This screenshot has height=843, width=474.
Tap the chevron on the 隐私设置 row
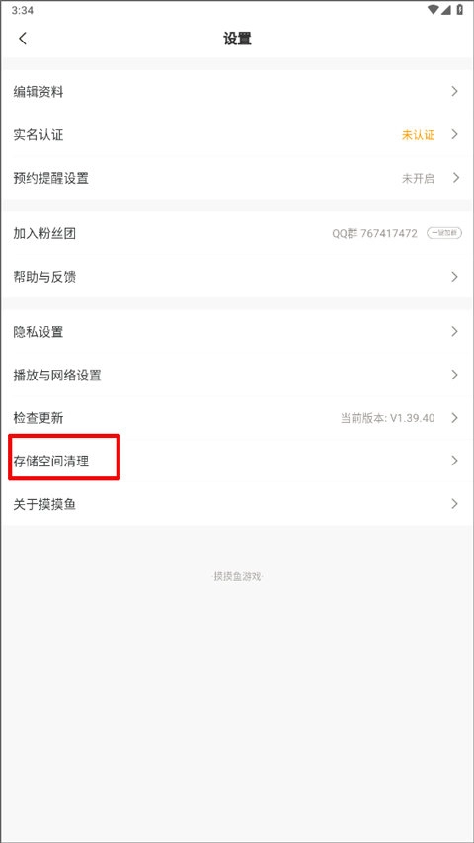tap(454, 331)
